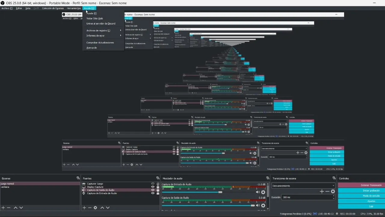Remove the selected scene with the minus icon in Escenas

[9, 208]
